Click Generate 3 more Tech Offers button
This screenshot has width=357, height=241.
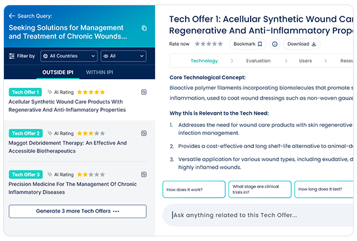(x=77, y=212)
